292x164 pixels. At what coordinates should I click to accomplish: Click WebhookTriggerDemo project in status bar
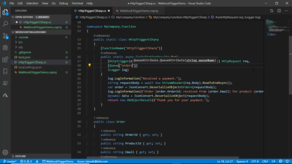(x=58, y=161)
